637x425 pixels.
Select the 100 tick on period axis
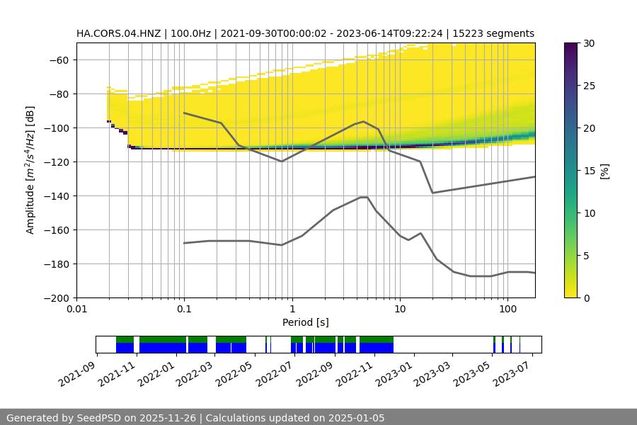[507, 309]
